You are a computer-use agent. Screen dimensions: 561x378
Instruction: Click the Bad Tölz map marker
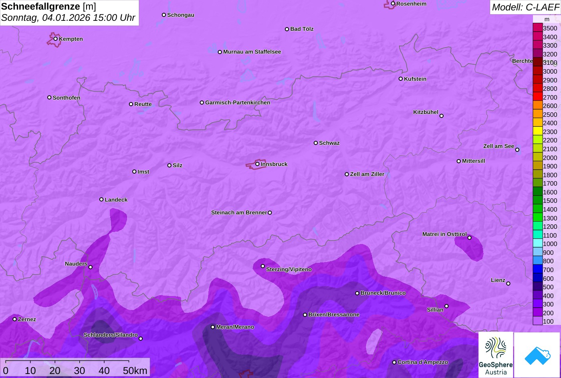(x=287, y=29)
